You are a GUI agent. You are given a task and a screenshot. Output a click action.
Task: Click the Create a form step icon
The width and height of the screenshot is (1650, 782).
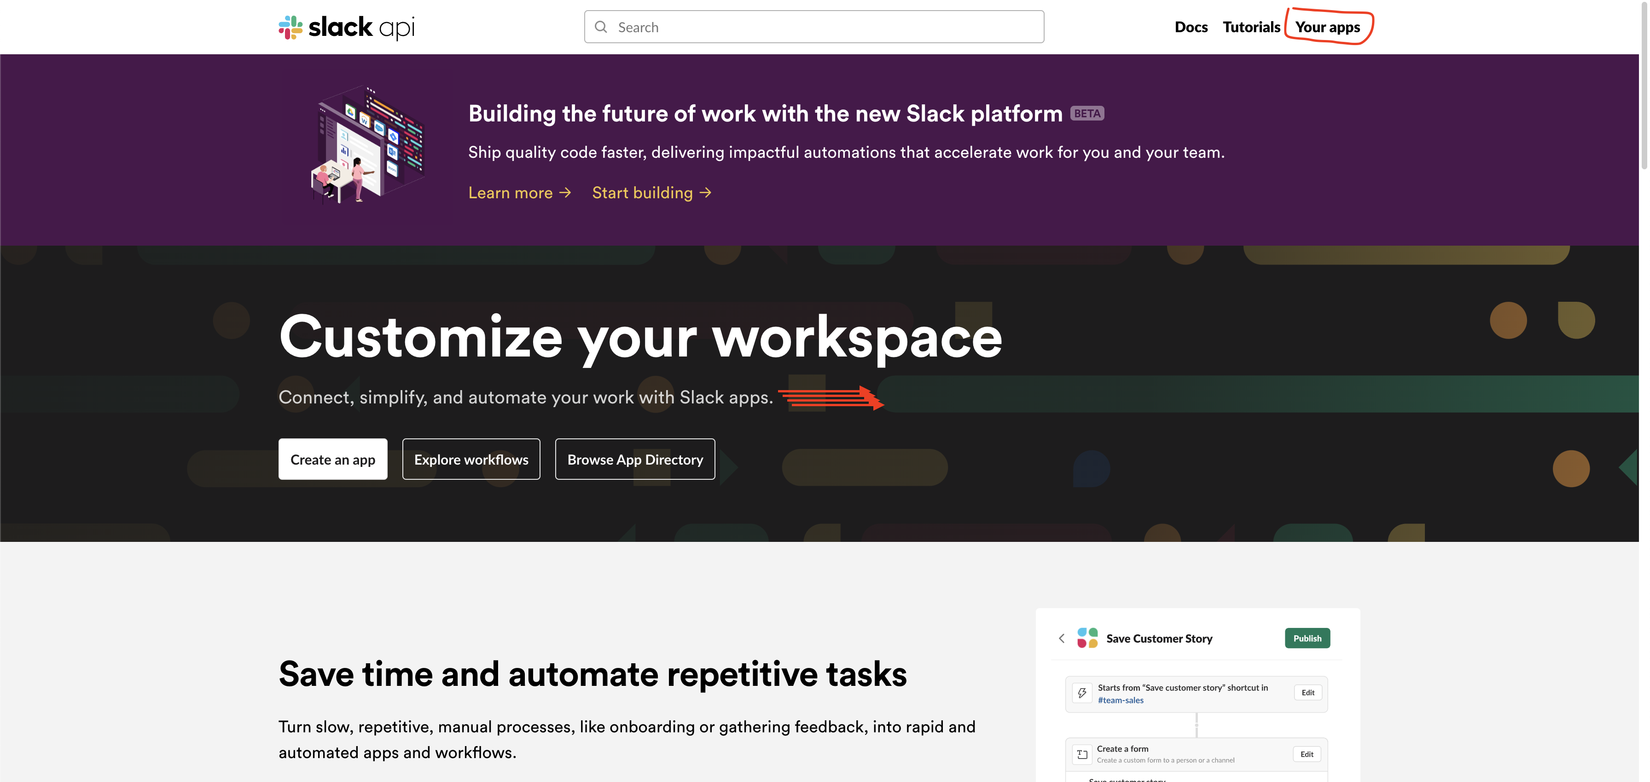(1082, 754)
